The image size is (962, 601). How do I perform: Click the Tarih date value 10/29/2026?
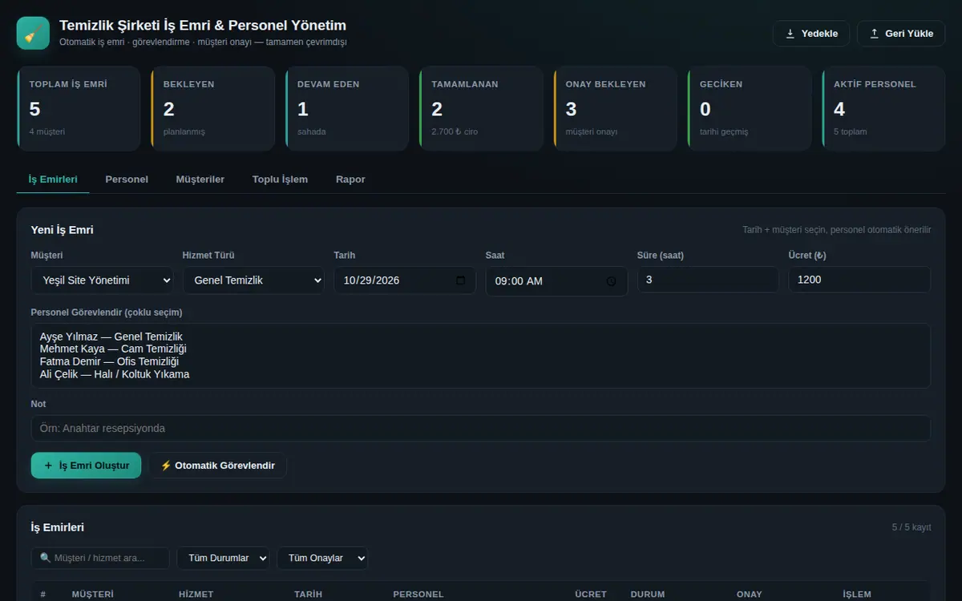click(371, 280)
